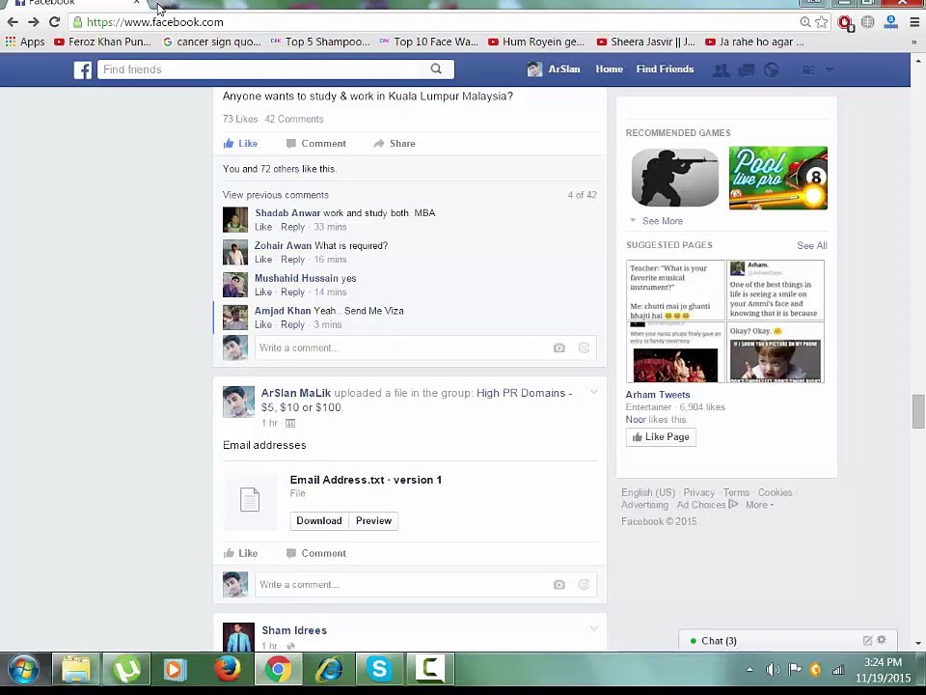Open messages icon in header
The width and height of the screenshot is (926, 695).
[746, 69]
